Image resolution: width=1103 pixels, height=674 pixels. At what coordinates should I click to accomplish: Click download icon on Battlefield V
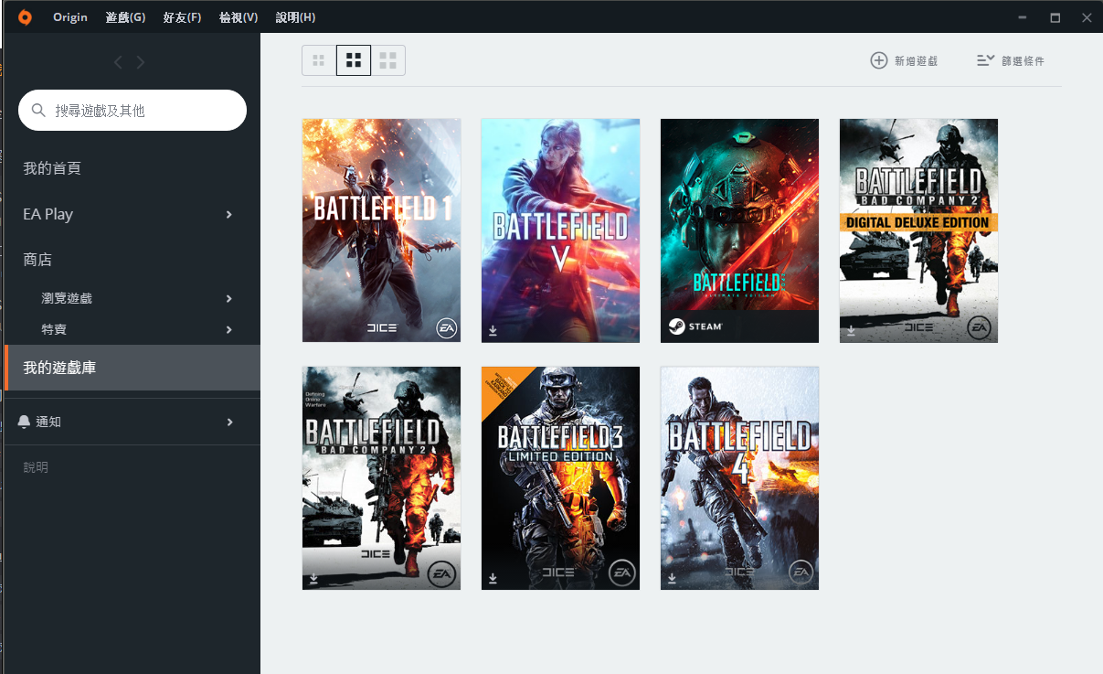click(x=493, y=330)
